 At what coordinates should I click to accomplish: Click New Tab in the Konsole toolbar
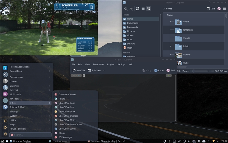(x=79, y=70)
